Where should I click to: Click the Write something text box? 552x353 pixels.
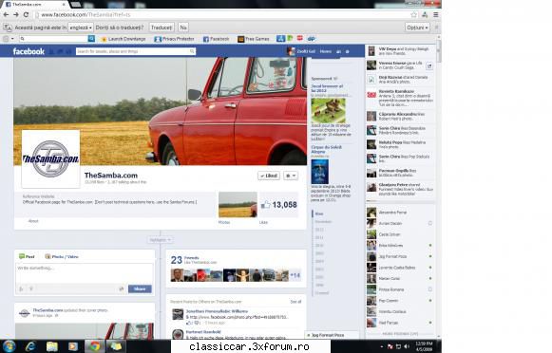pos(85,273)
